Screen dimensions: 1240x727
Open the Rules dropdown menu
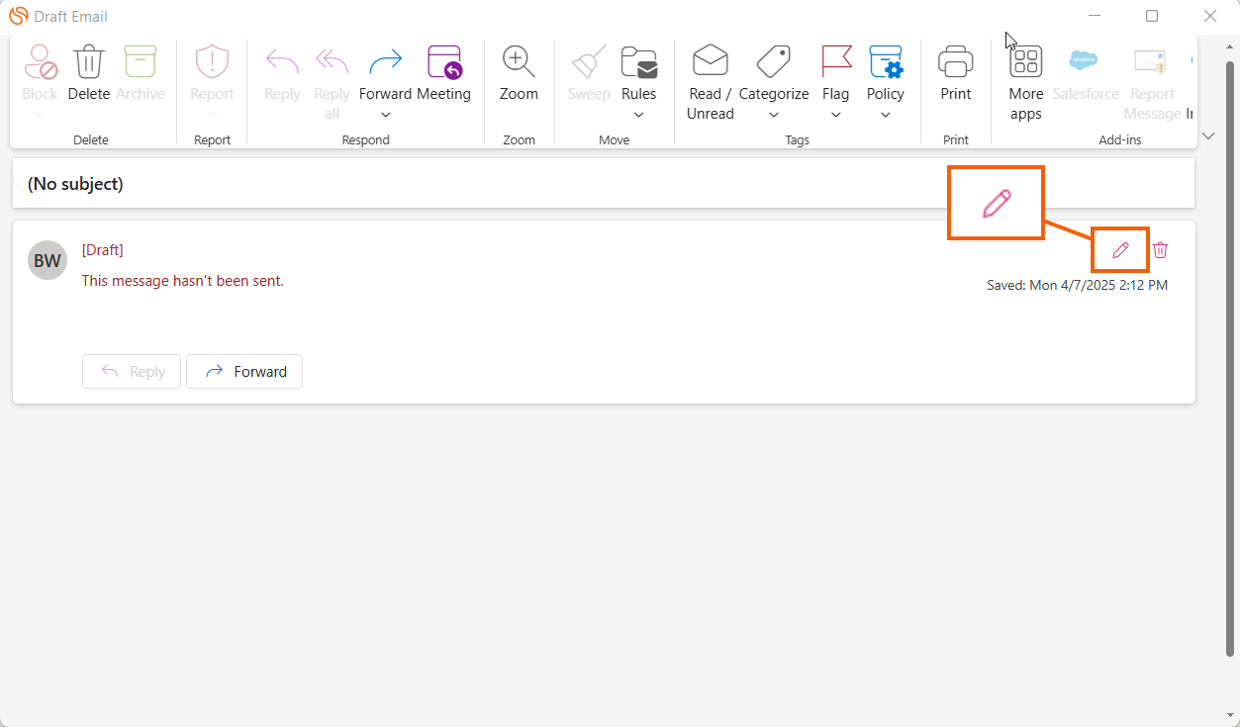pyautogui.click(x=638, y=115)
